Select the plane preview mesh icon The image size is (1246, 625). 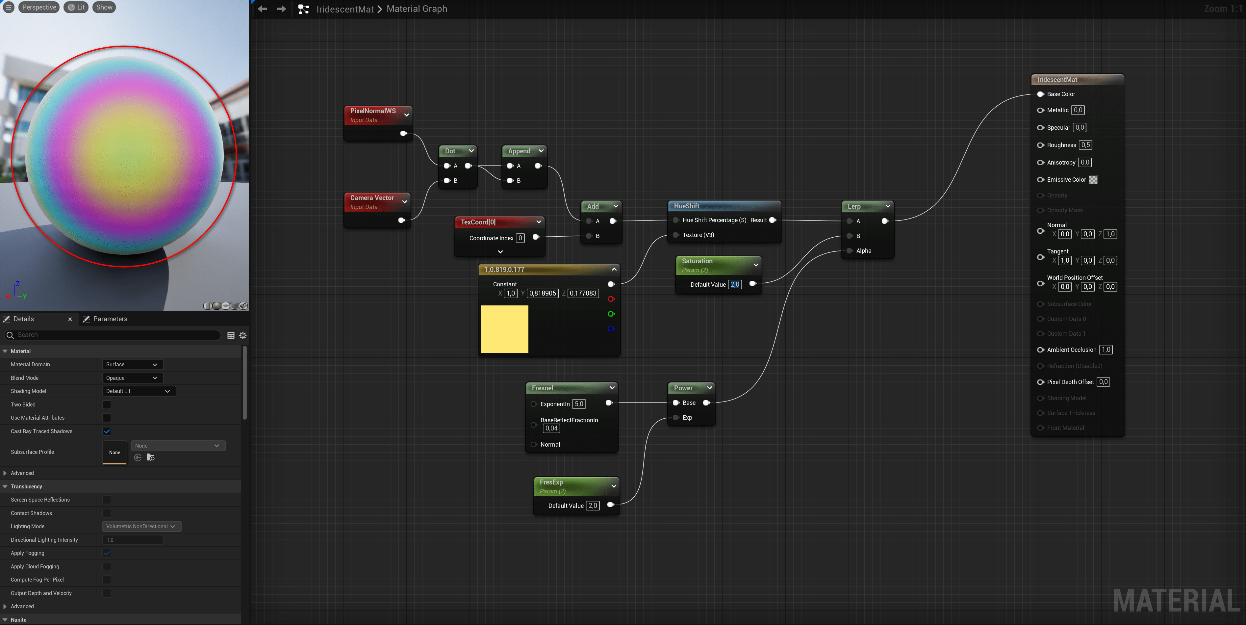click(226, 306)
